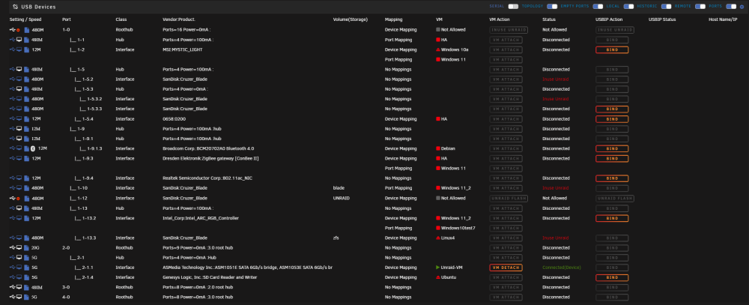Click Bind for Intel ARC RGB Controller row
The height and width of the screenshot is (305, 749).
coord(612,218)
